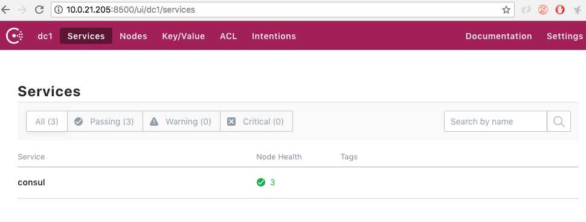Viewport: 586px width, 222px height.
Task: Click the Consul logo icon
Action: (x=14, y=36)
